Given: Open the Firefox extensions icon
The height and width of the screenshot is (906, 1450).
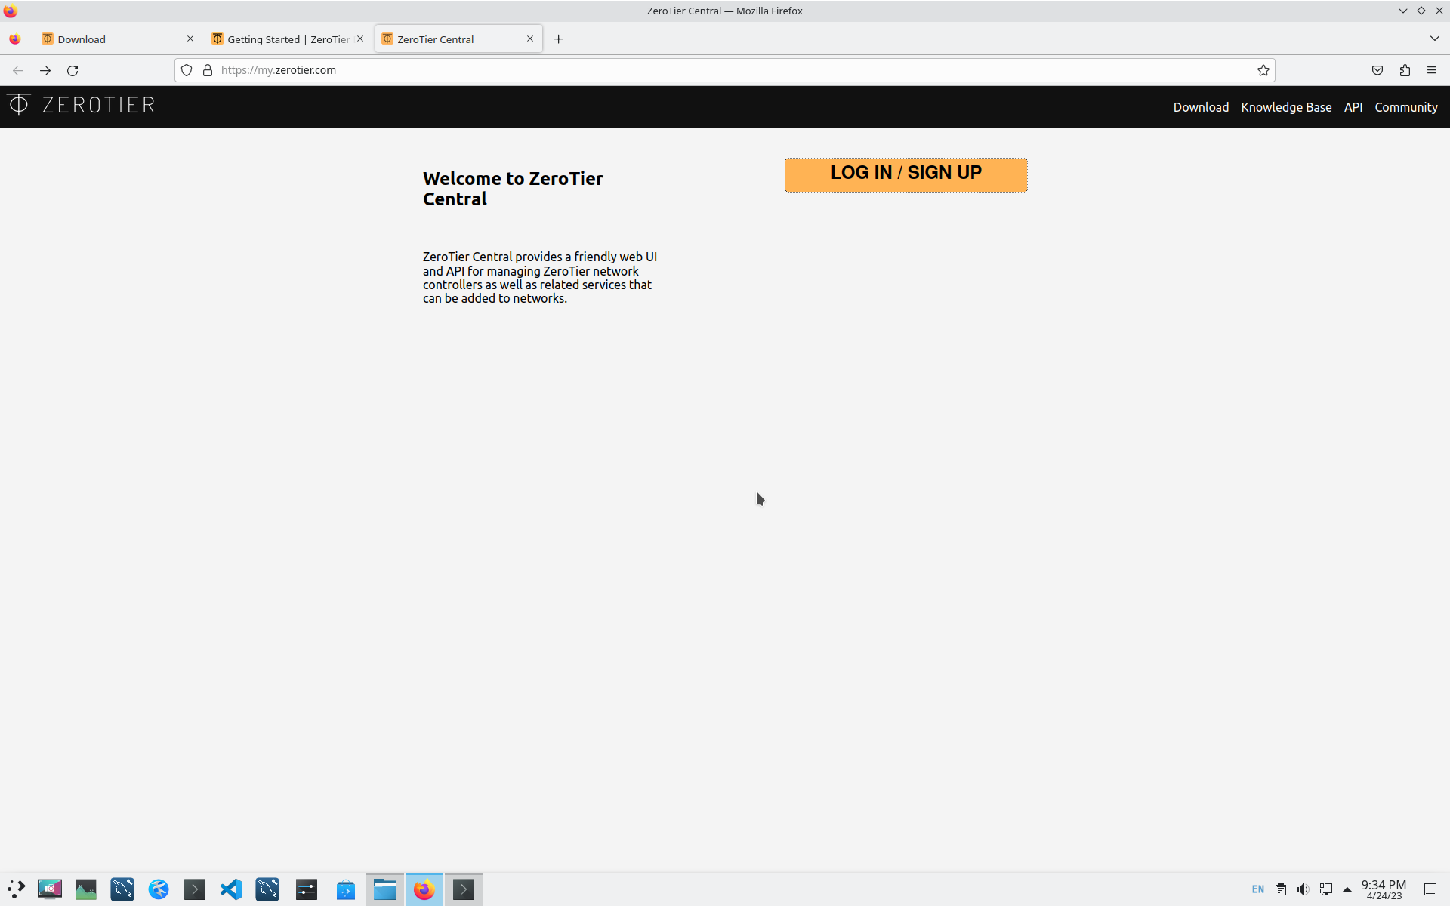Looking at the screenshot, I should click(1405, 70).
